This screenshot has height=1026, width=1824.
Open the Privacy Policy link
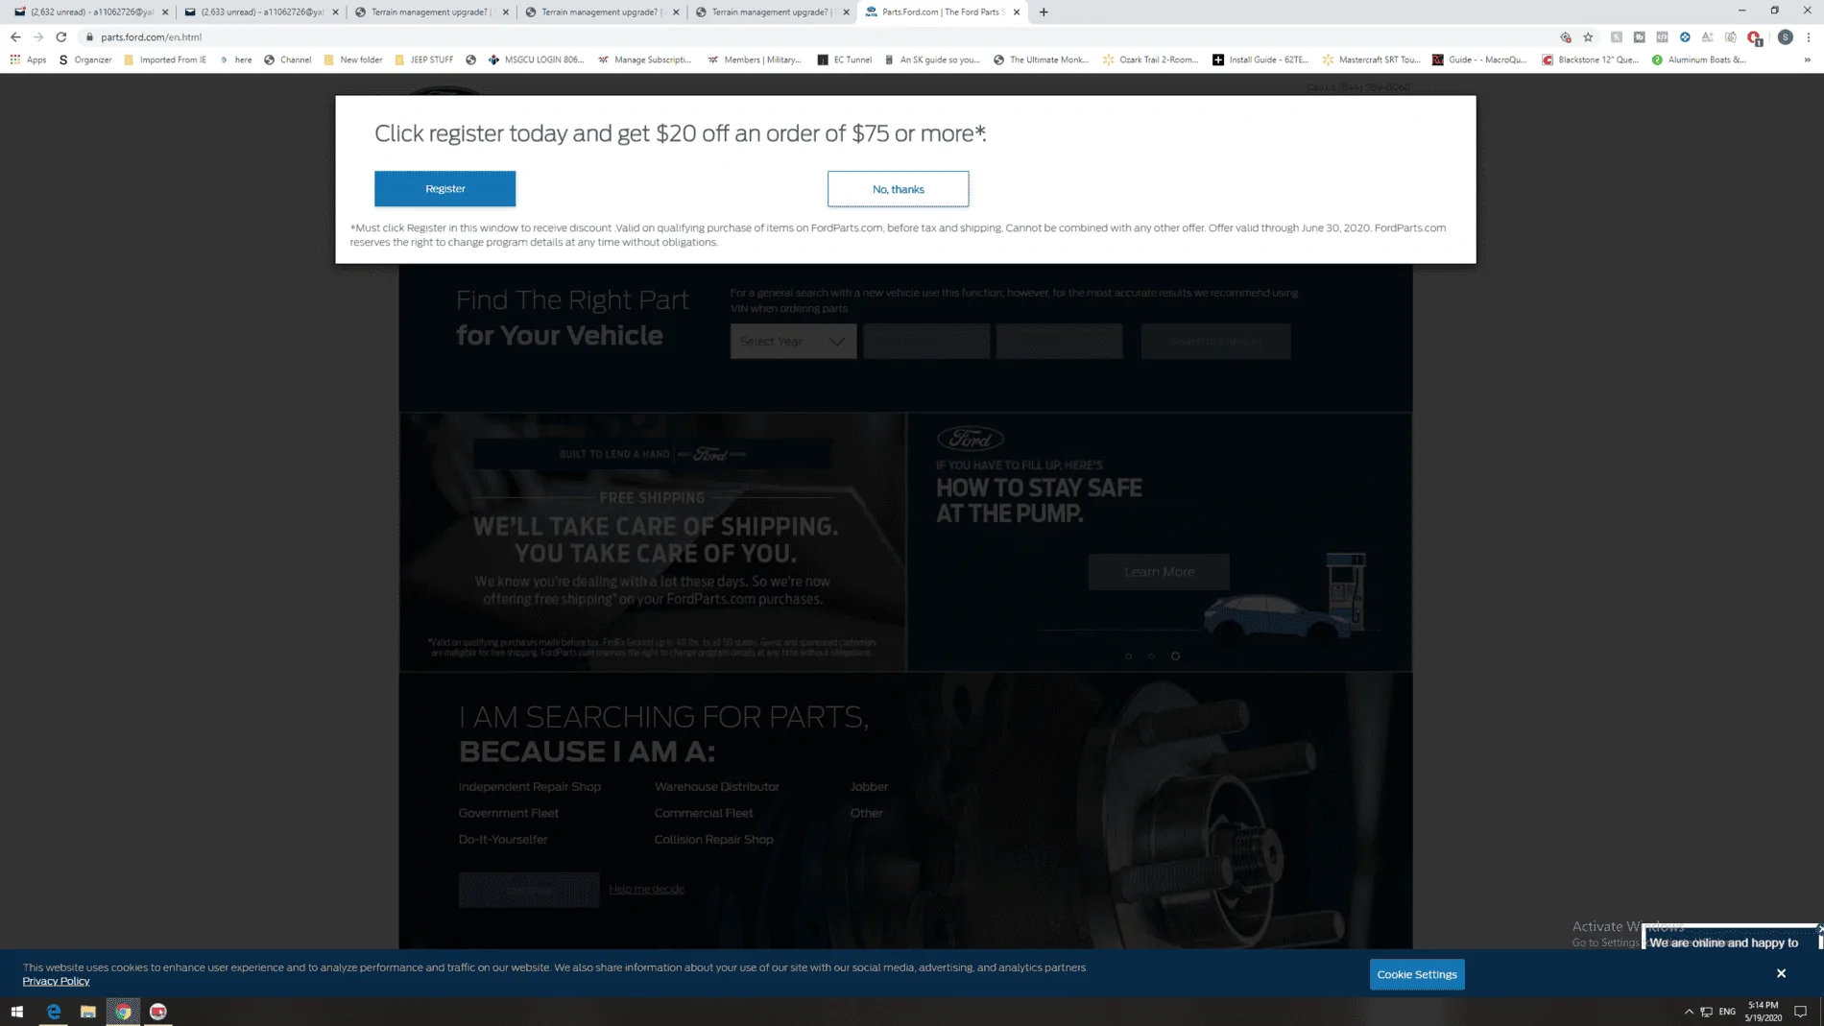coord(57,981)
